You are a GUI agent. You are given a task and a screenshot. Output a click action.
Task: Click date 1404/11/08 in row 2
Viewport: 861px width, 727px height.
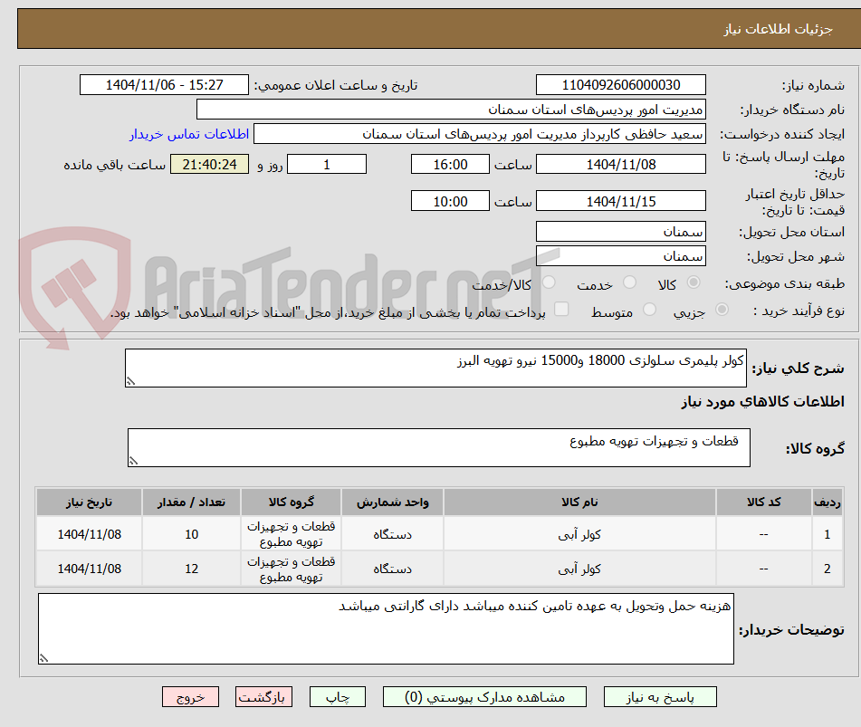[89, 569]
